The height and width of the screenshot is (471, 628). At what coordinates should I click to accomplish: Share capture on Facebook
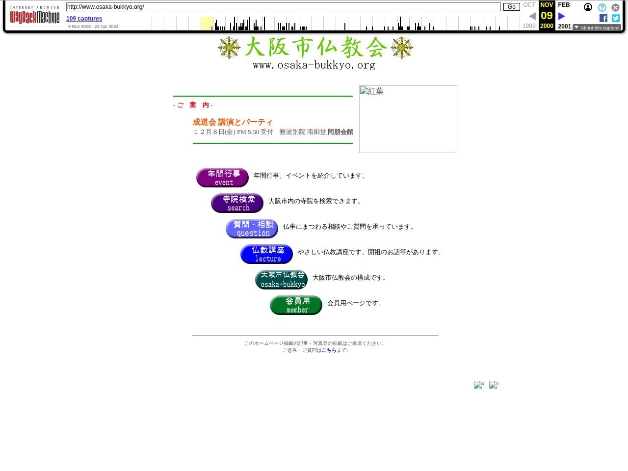point(603,18)
